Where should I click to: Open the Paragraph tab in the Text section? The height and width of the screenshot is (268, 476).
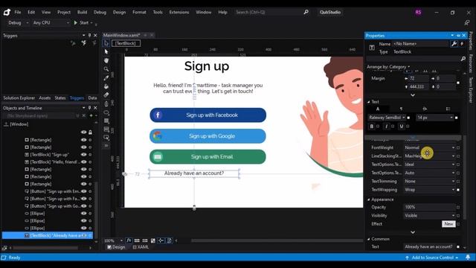tap(401, 109)
